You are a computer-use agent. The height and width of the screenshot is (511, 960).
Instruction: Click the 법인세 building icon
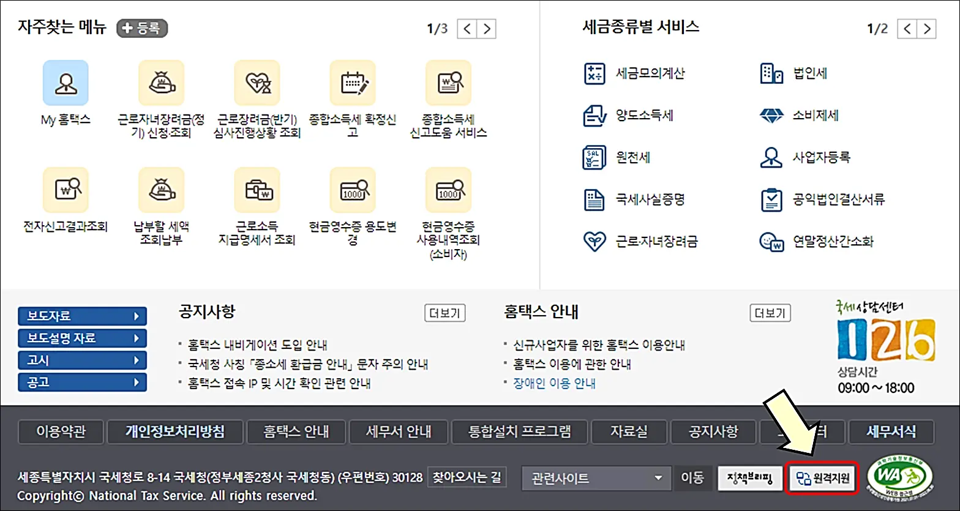[x=771, y=73]
